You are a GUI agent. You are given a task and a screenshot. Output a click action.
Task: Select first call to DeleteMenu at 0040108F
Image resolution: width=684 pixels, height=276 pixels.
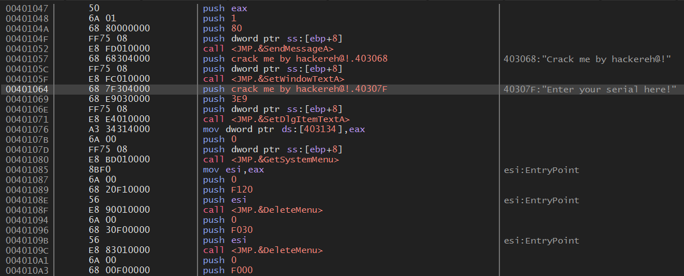(x=263, y=210)
